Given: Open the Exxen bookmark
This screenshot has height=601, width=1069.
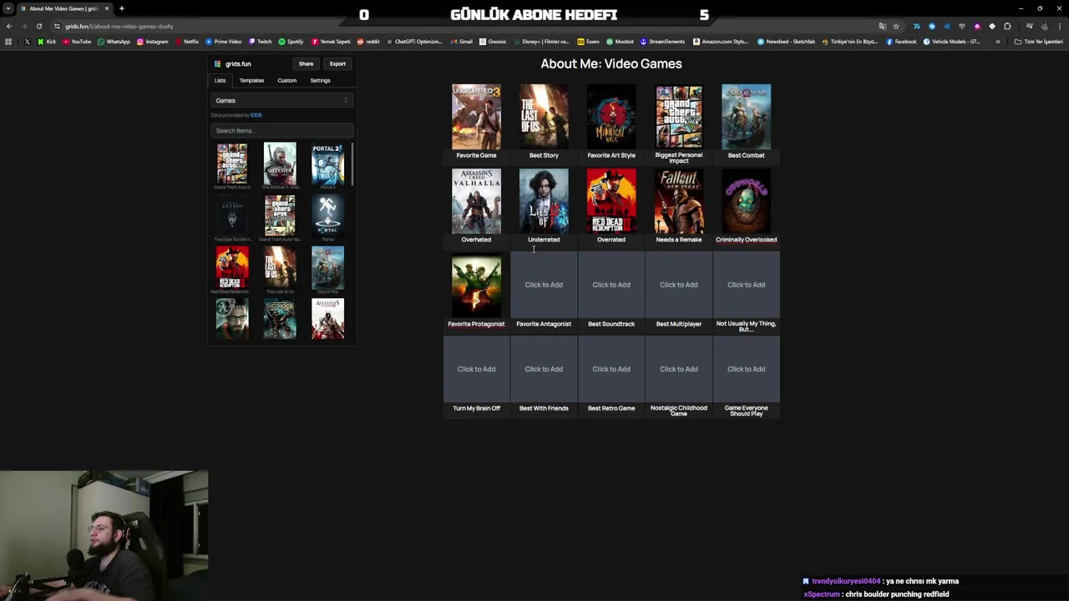Looking at the screenshot, I should point(589,42).
